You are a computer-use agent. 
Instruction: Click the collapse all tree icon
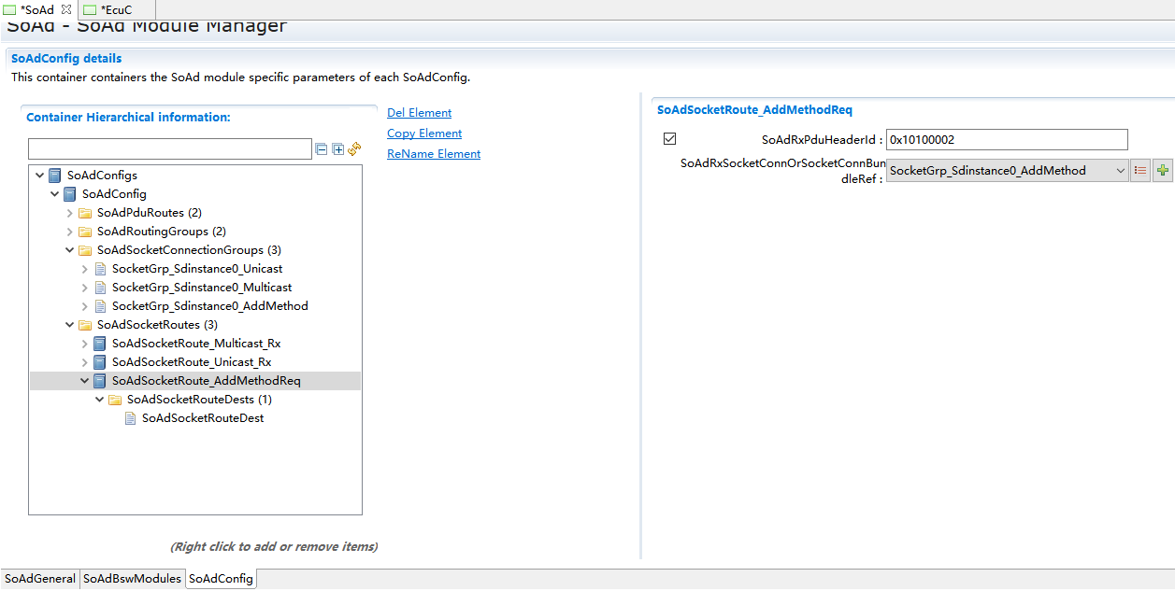click(x=322, y=149)
